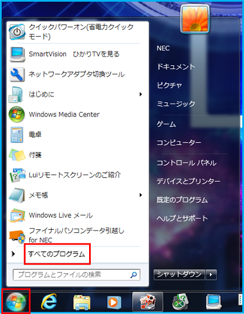This screenshot has width=244, height=314.
Task: Open デバイスとプリンター
Action: pos(188,181)
